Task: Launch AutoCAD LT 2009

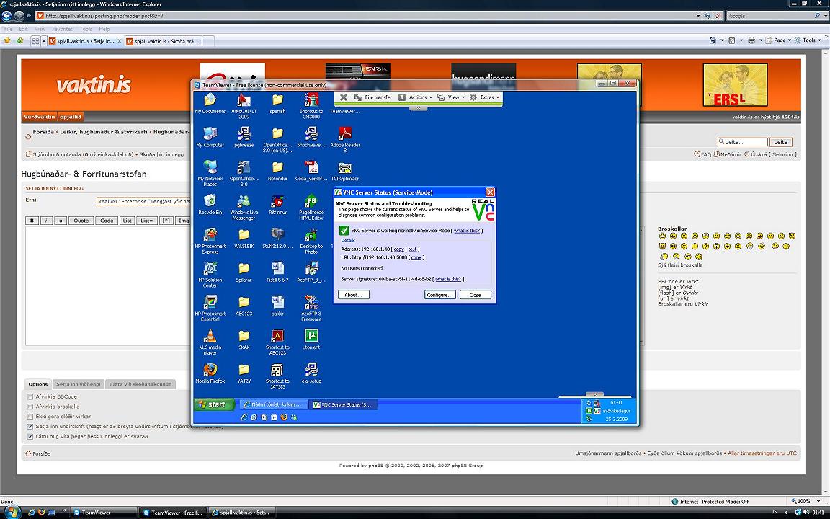Action: coord(244,101)
